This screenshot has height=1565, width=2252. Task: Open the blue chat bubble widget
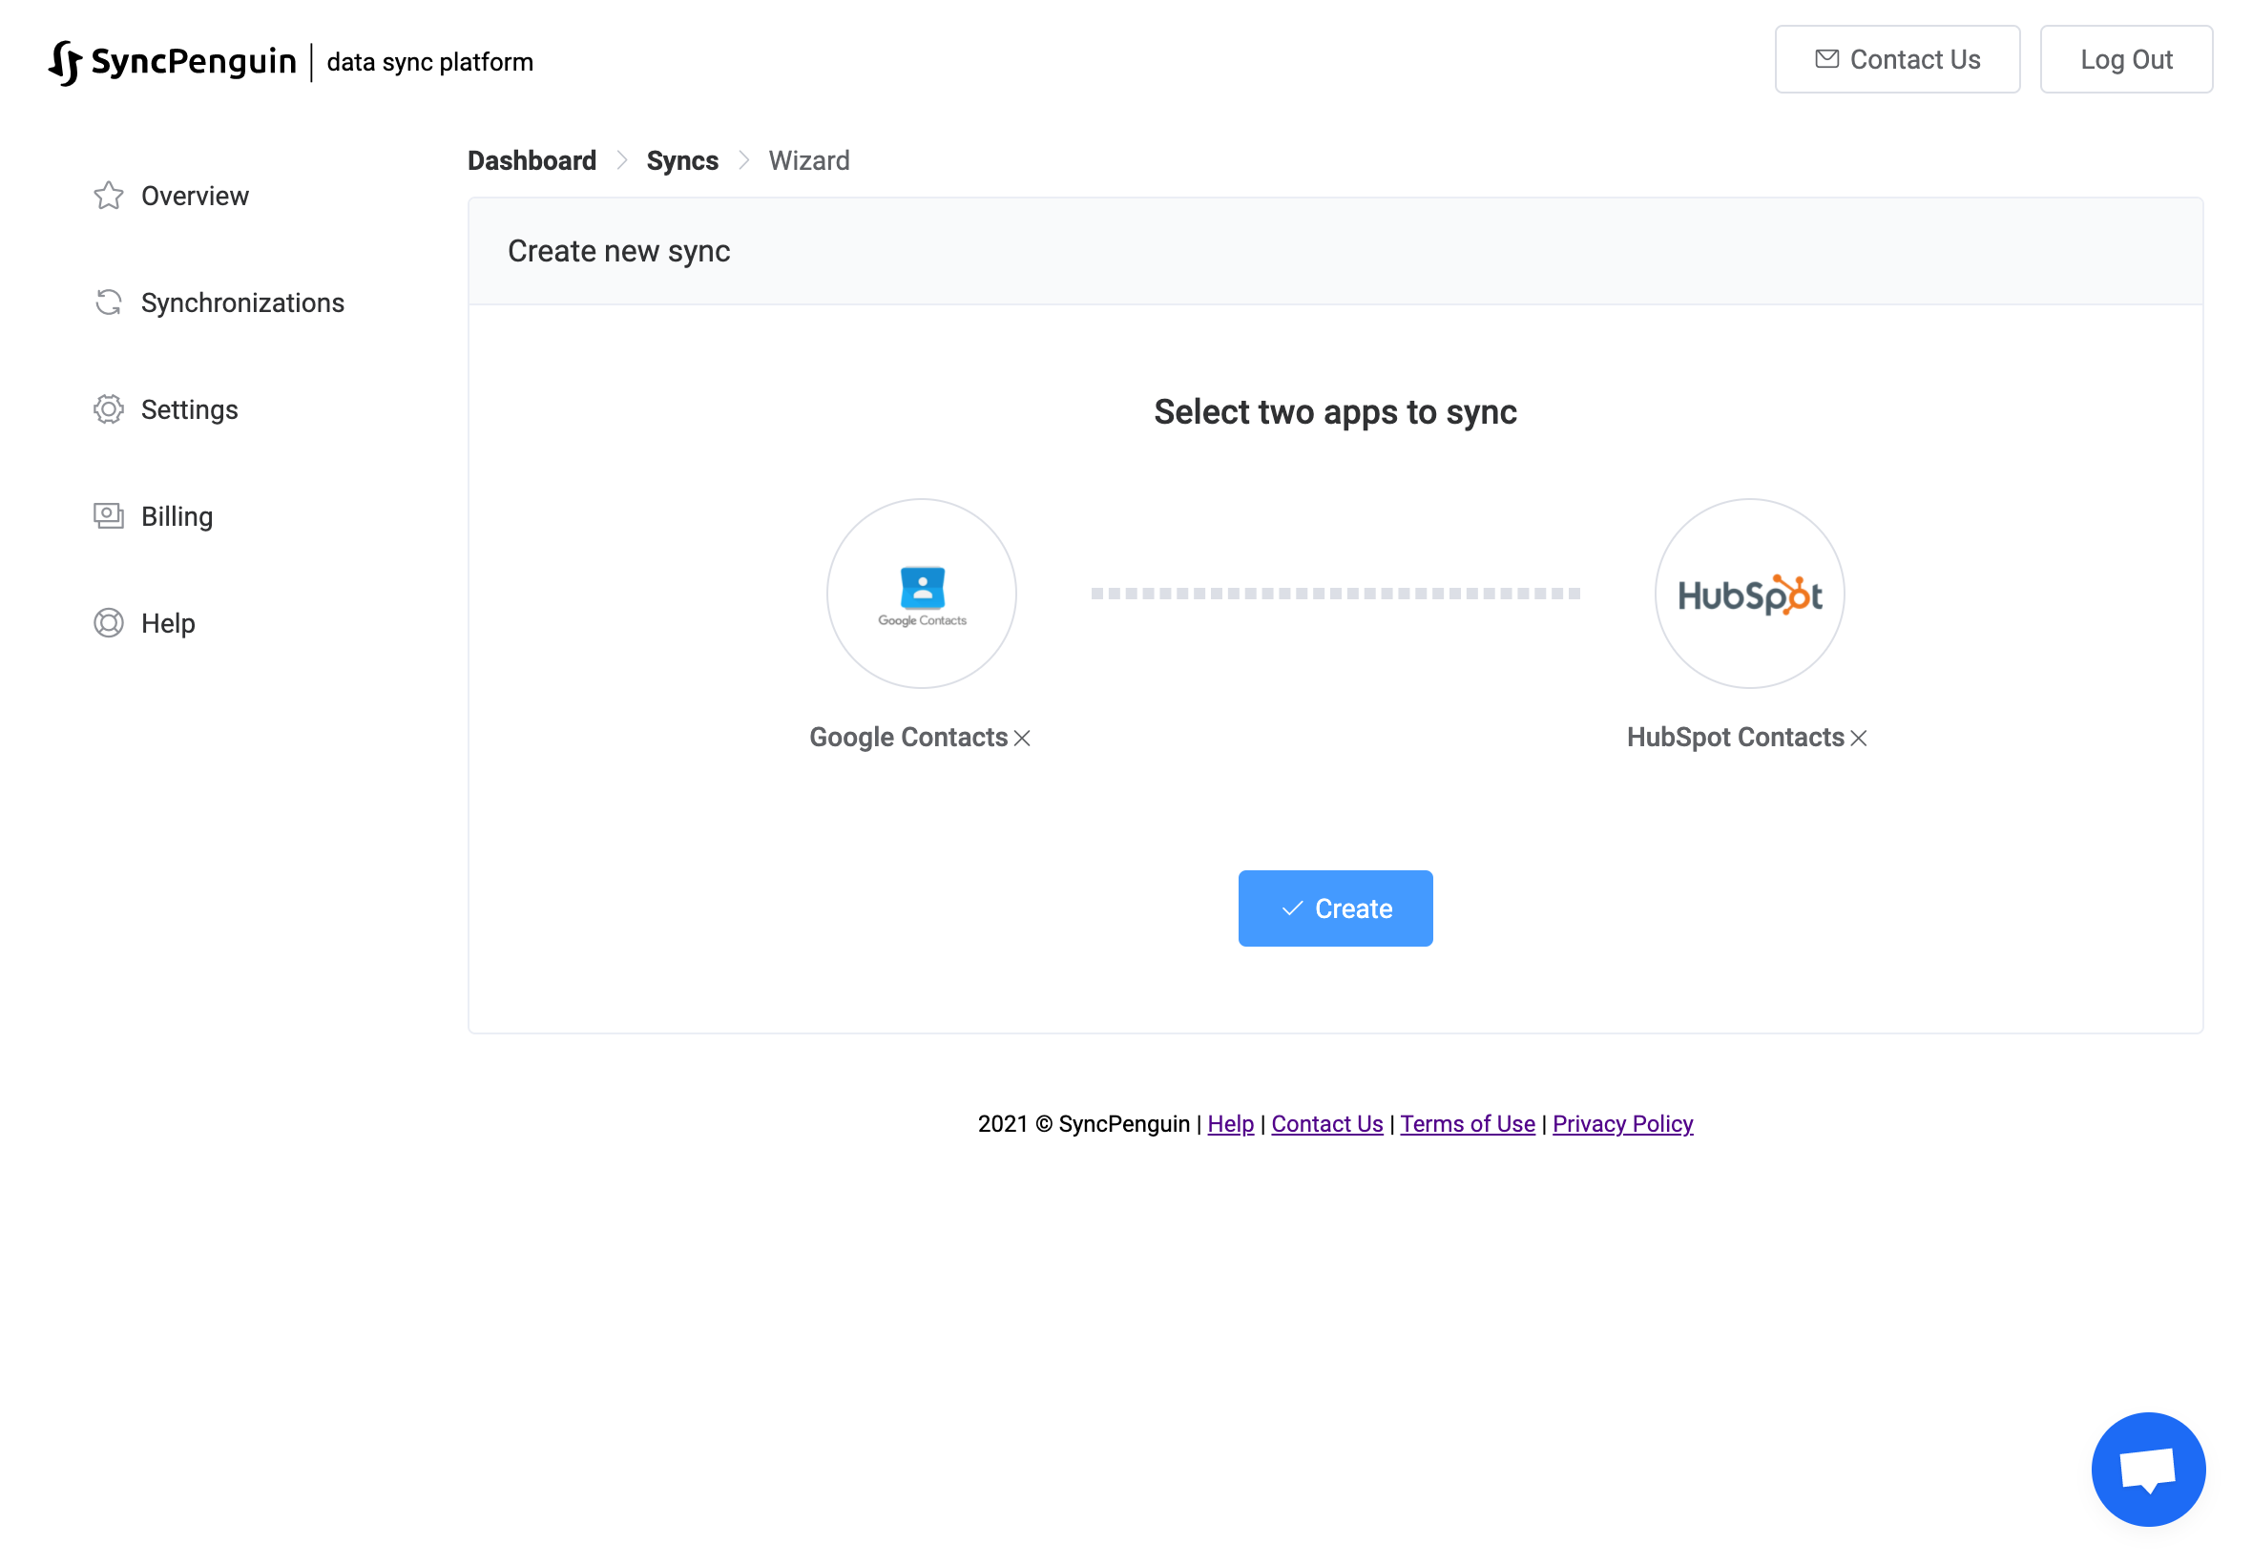pos(2147,1469)
